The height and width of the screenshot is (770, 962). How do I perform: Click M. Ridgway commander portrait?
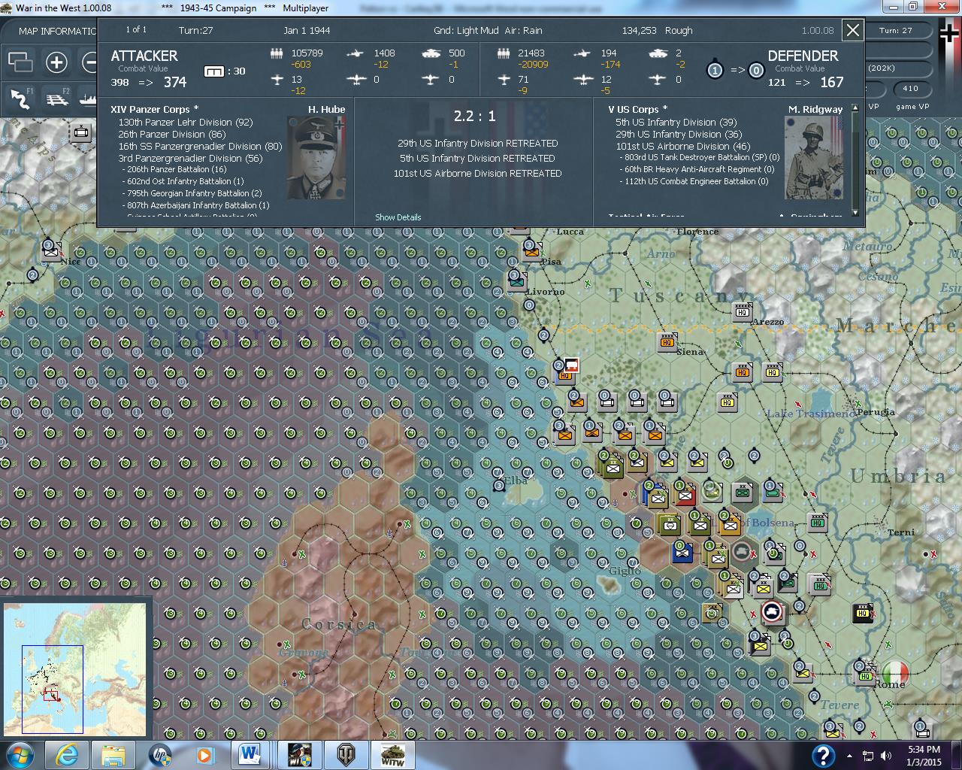tap(814, 157)
